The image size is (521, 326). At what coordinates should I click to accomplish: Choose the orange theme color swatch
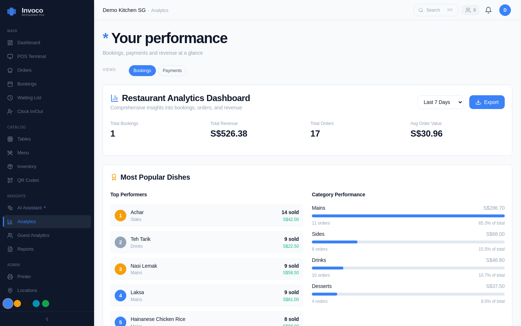coord(17,304)
